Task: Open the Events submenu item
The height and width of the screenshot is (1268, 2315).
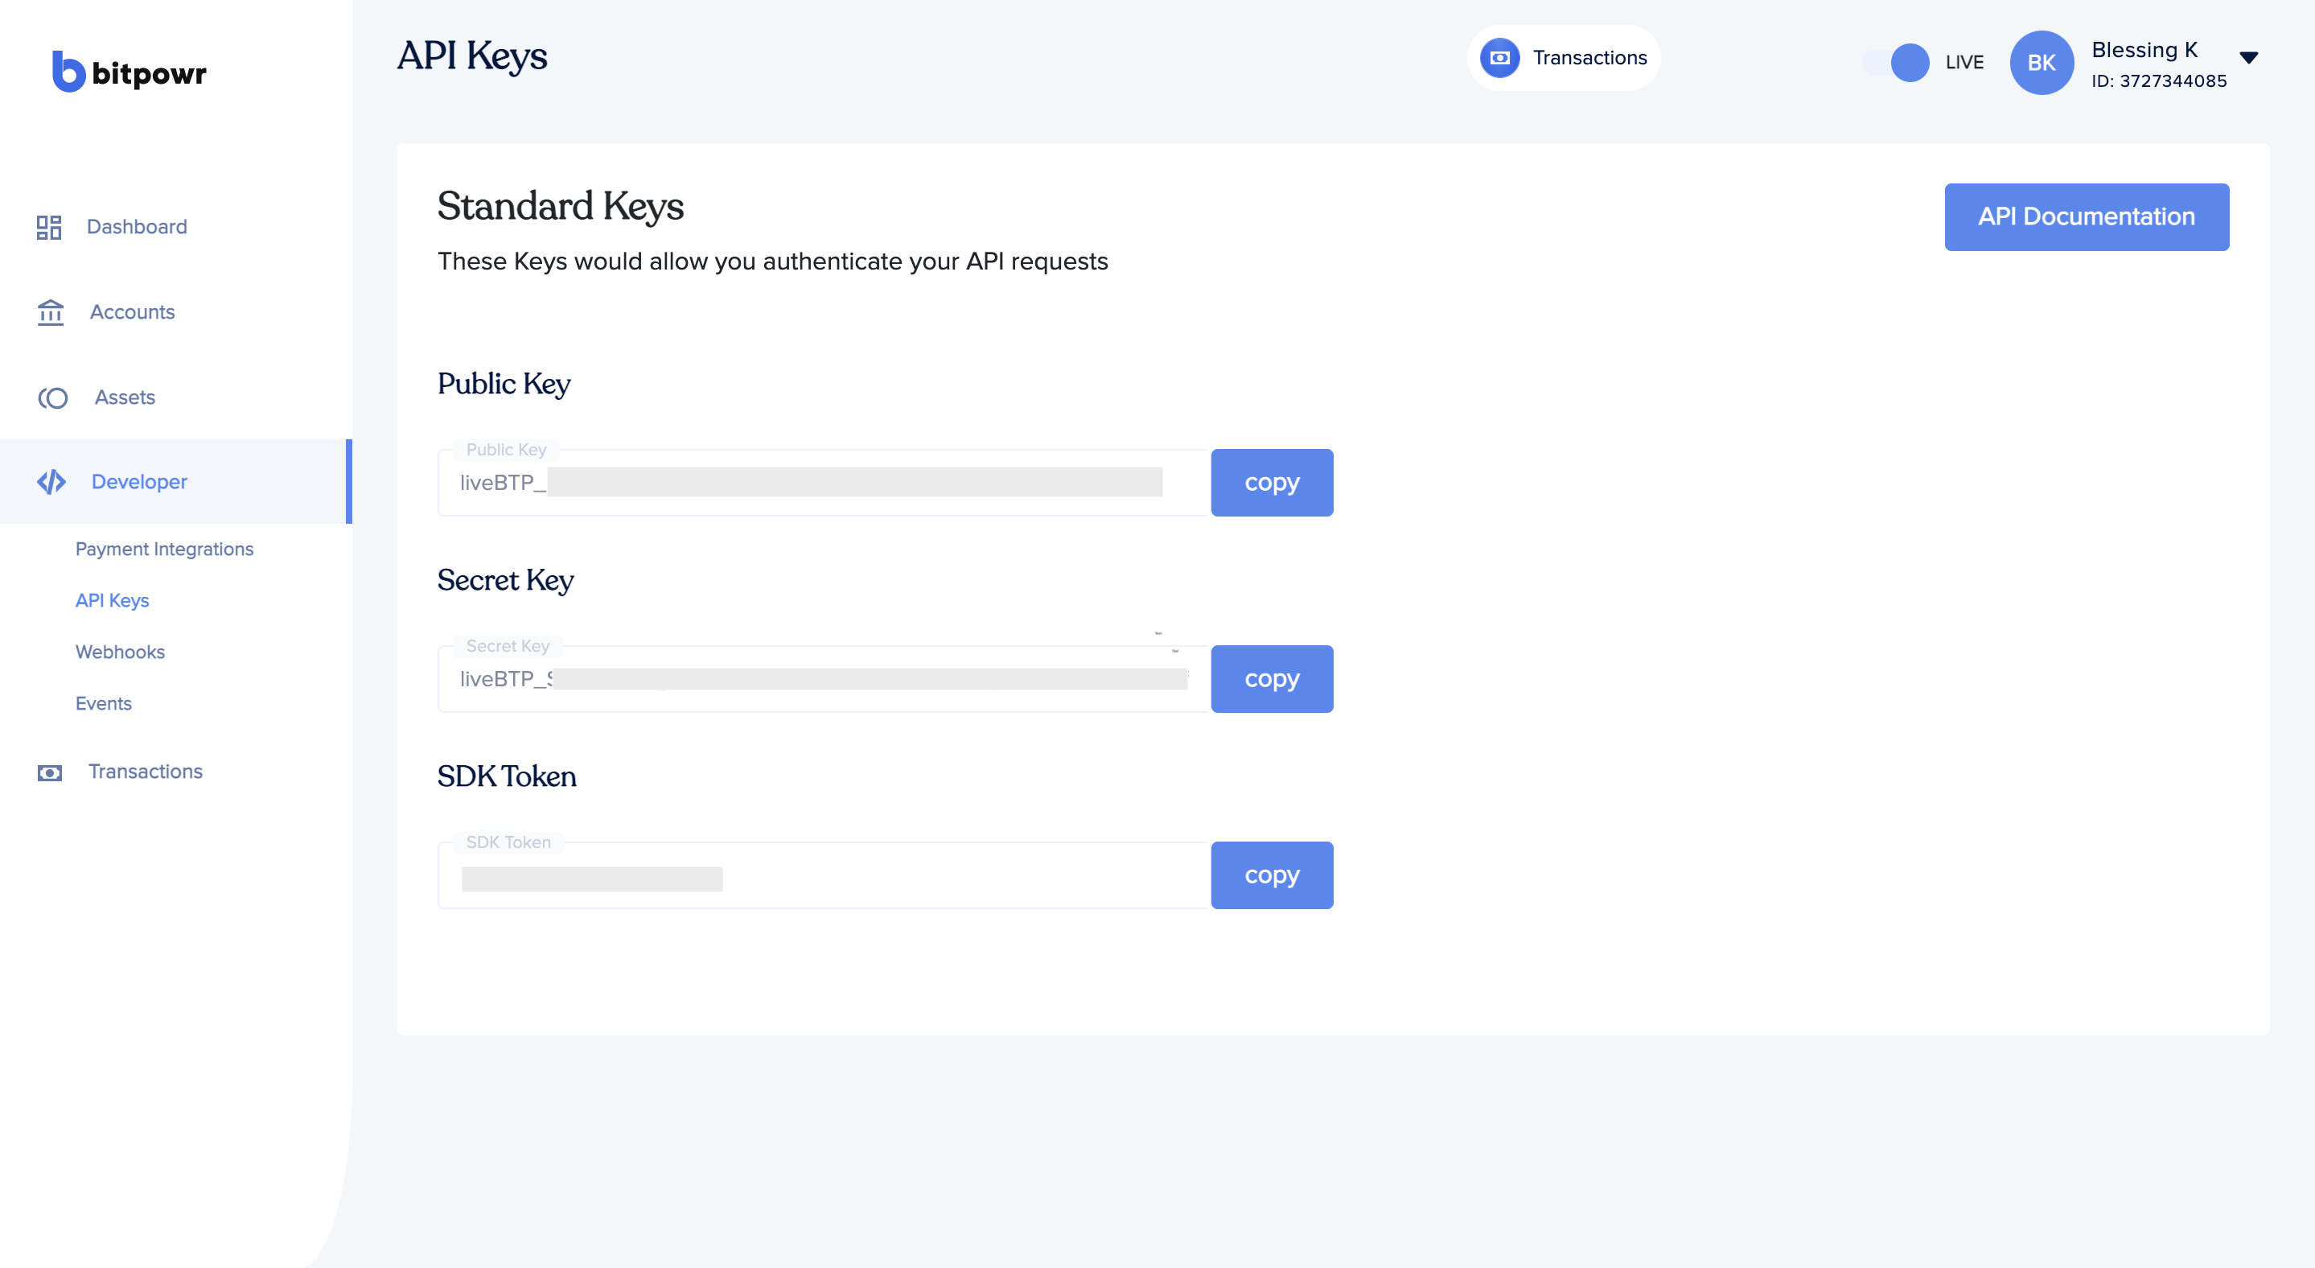Action: (x=103, y=704)
